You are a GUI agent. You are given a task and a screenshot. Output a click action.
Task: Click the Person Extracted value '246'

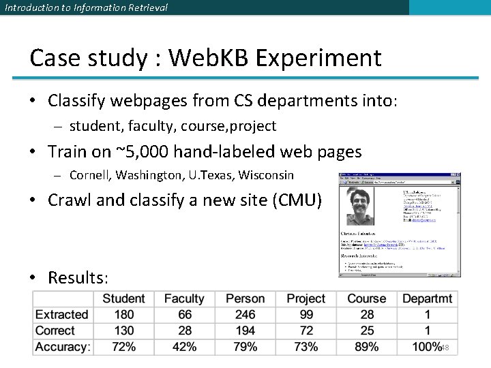tap(245, 315)
